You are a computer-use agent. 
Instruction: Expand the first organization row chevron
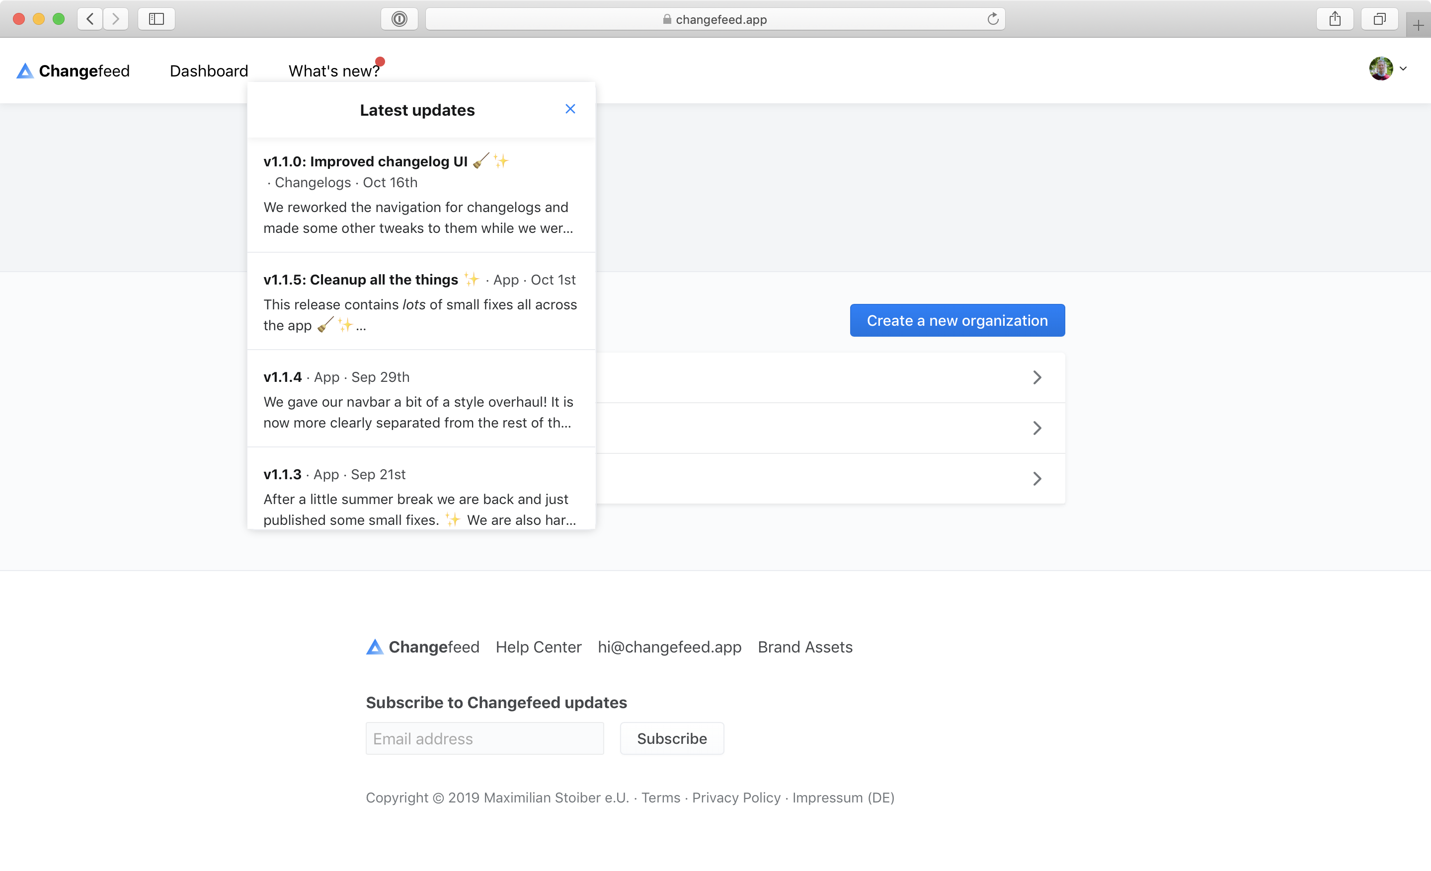point(1038,377)
